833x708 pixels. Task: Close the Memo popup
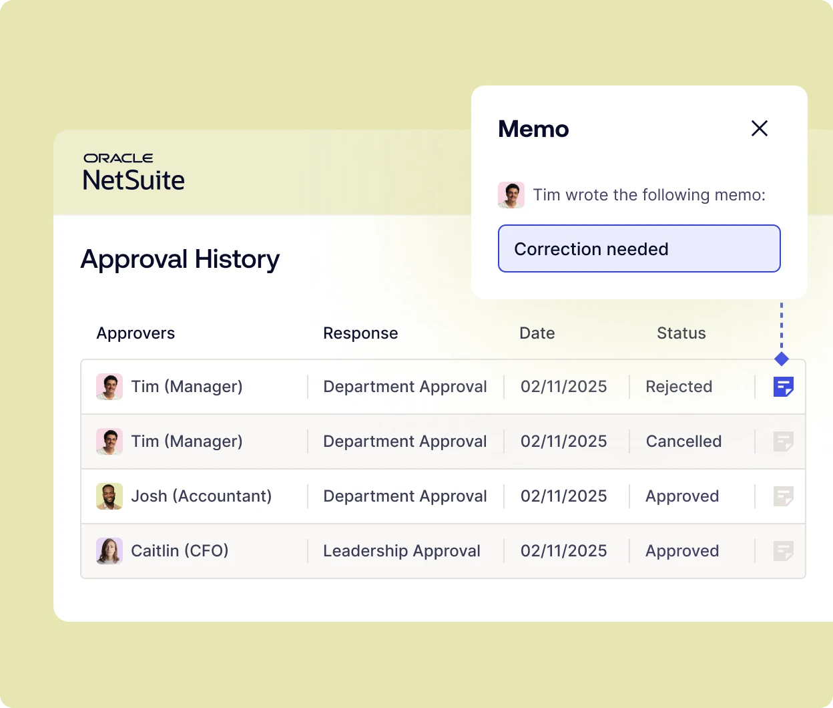point(760,128)
